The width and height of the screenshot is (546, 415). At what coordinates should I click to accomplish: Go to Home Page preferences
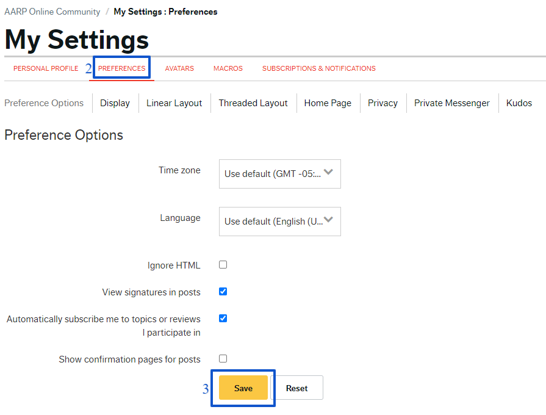[x=328, y=103]
